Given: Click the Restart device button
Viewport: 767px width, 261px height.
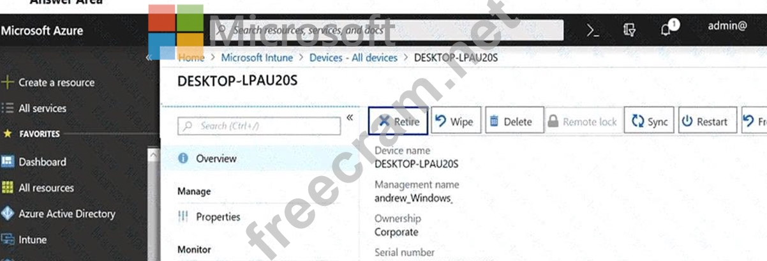Looking at the screenshot, I should pyautogui.click(x=704, y=121).
